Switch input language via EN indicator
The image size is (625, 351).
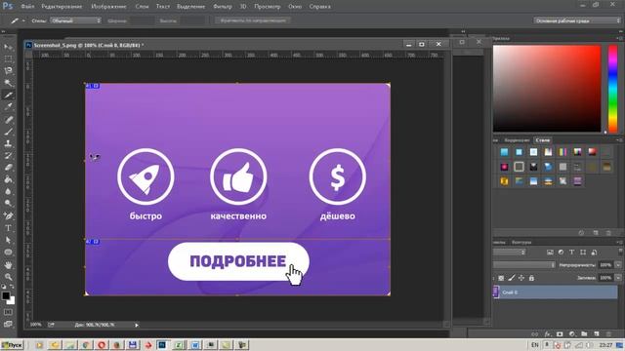535,345
